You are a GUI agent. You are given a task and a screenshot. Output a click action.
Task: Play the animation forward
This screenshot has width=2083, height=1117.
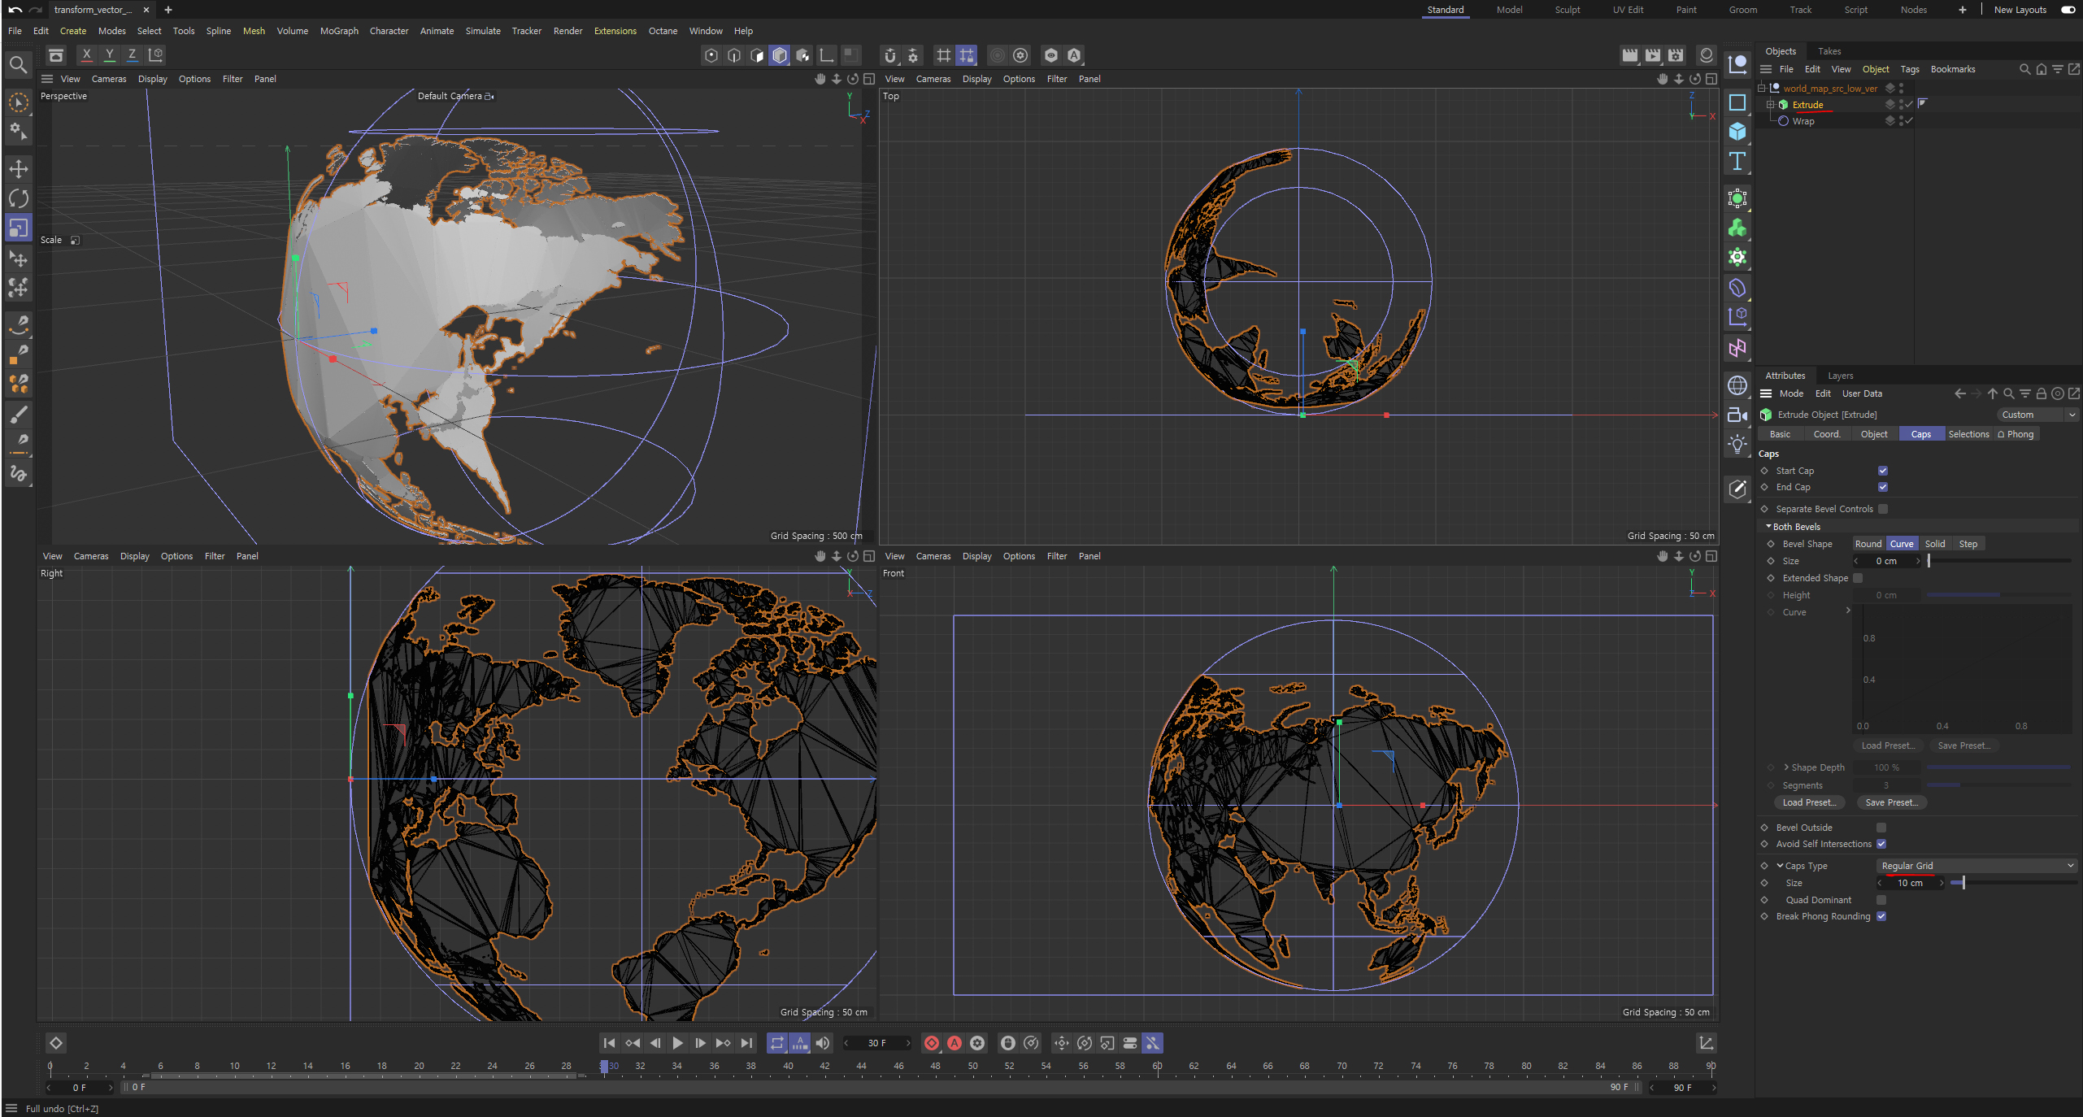pyautogui.click(x=677, y=1043)
